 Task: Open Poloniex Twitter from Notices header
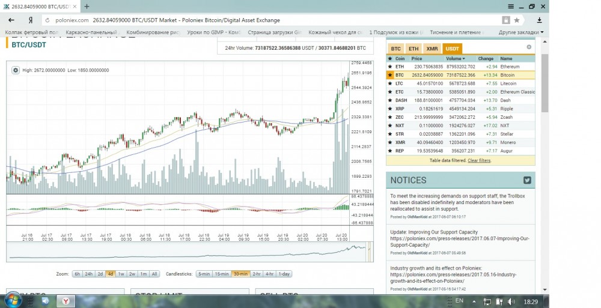527,180
